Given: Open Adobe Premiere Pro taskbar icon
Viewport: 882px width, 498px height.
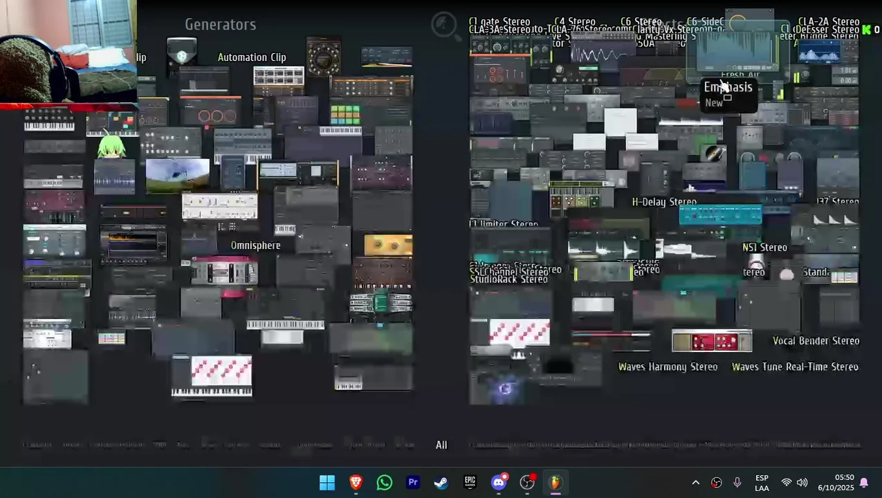Looking at the screenshot, I should (x=413, y=482).
